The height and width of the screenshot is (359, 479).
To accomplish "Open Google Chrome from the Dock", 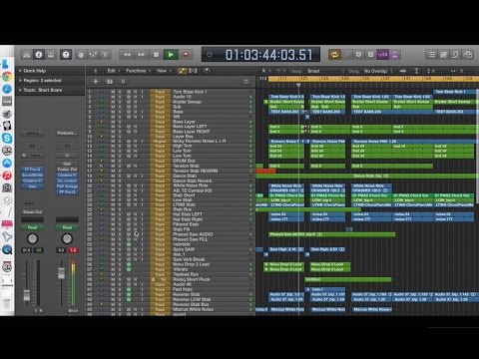I will coord(7,77).
